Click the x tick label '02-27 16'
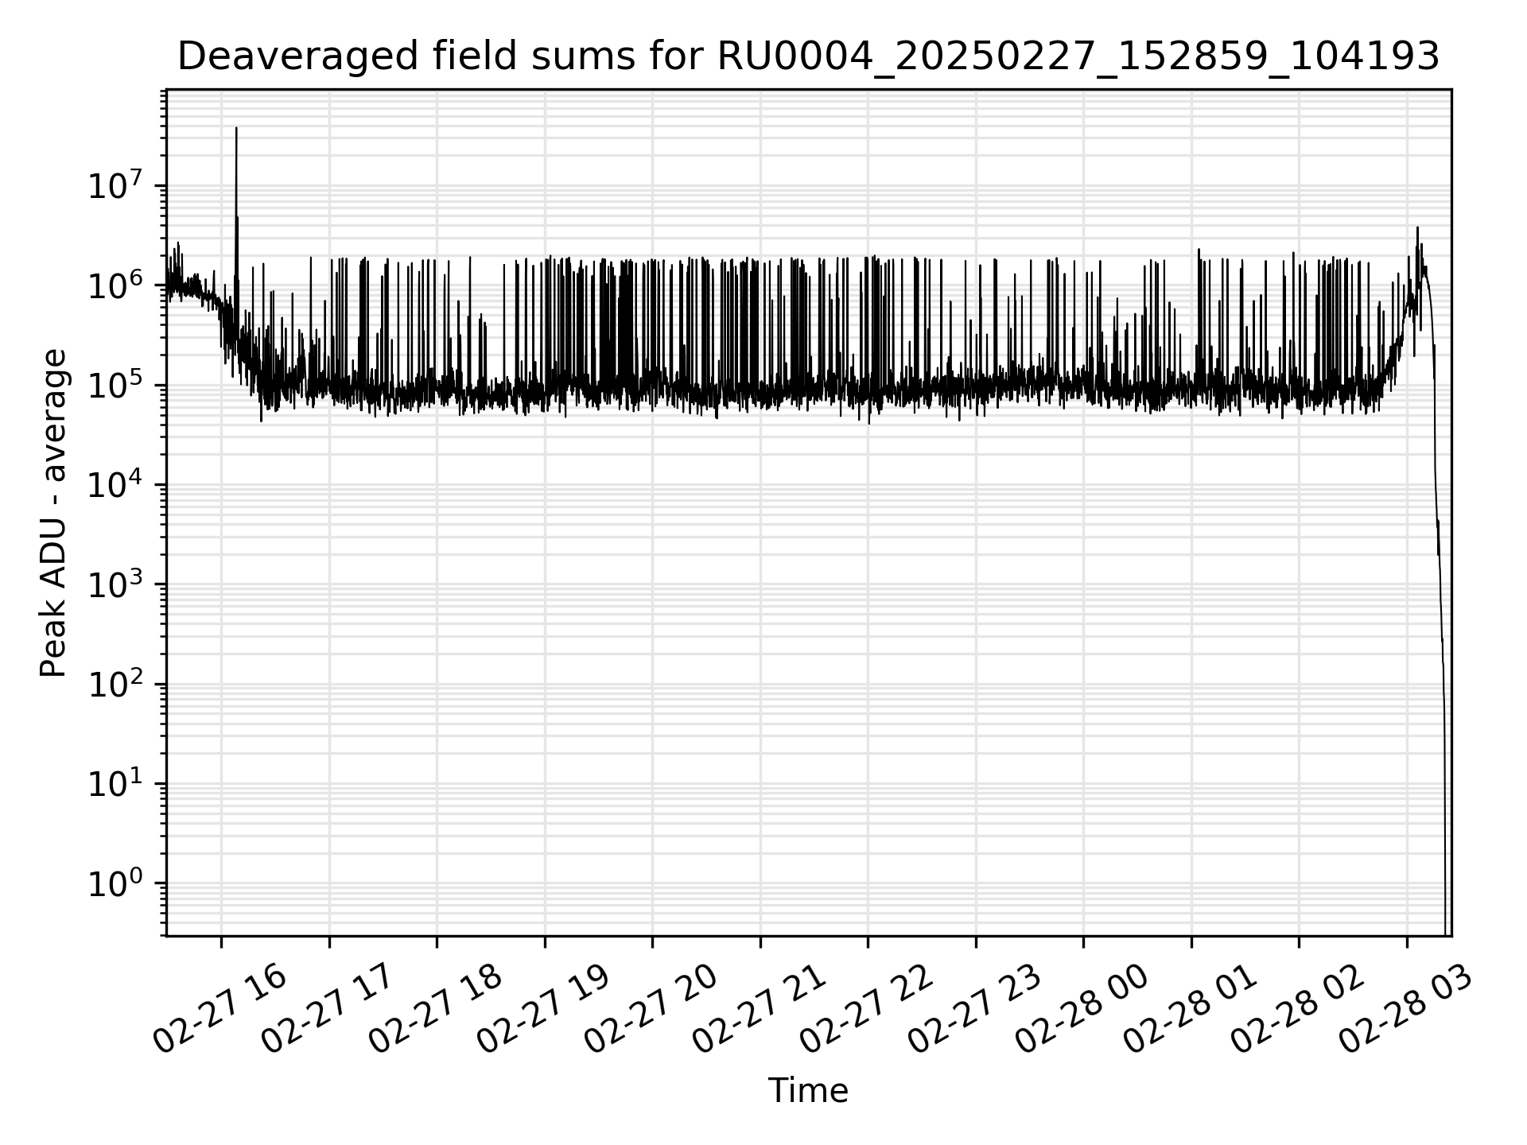This screenshot has width=1527, height=1145. (x=219, y=1007)
